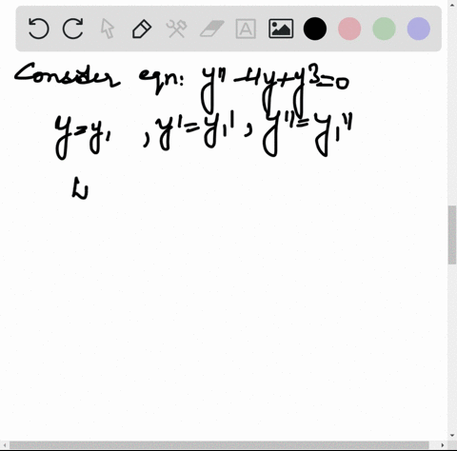Open the tools wrench icon
This screenshot has height=451, width=457.
point(176,29)
